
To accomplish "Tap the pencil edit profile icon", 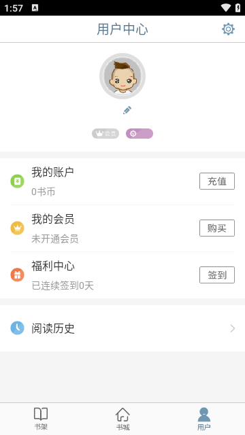I will [127, 110].
